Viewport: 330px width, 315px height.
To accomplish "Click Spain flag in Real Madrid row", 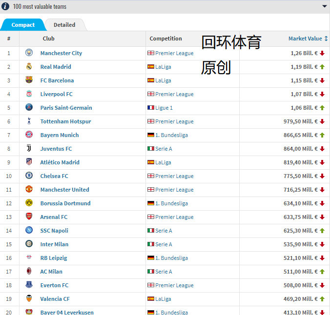I will (x=151, y=67).
